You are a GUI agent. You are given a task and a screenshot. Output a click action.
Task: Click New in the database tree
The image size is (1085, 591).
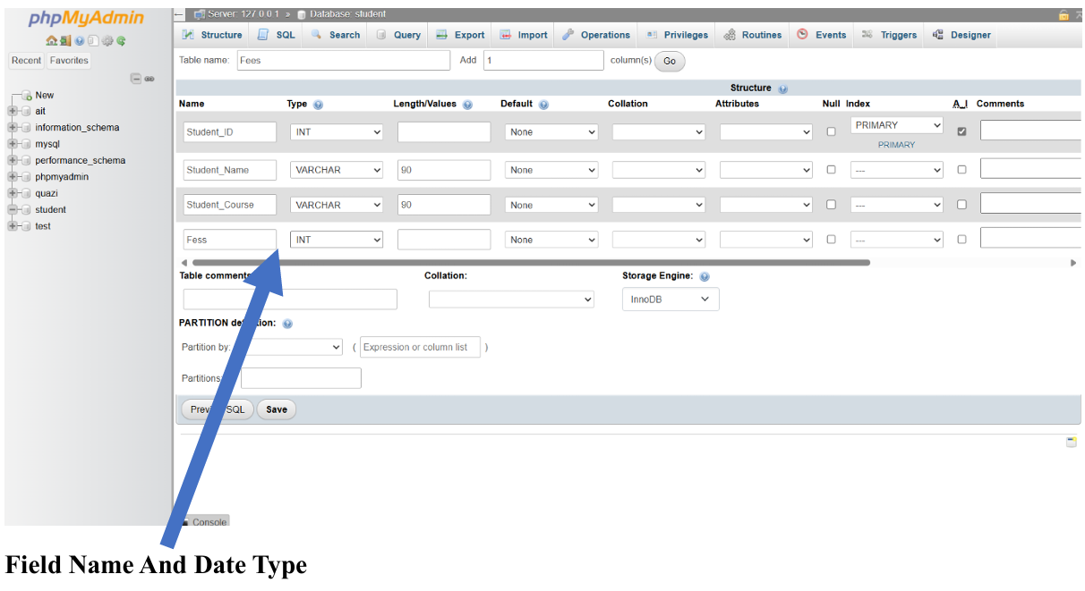[x=45, y=95]
